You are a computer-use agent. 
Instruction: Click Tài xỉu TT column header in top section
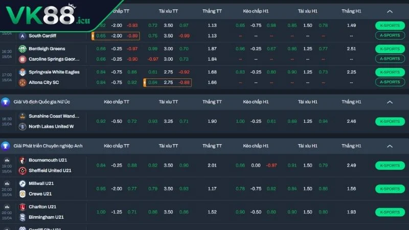(x=168, y=11)
